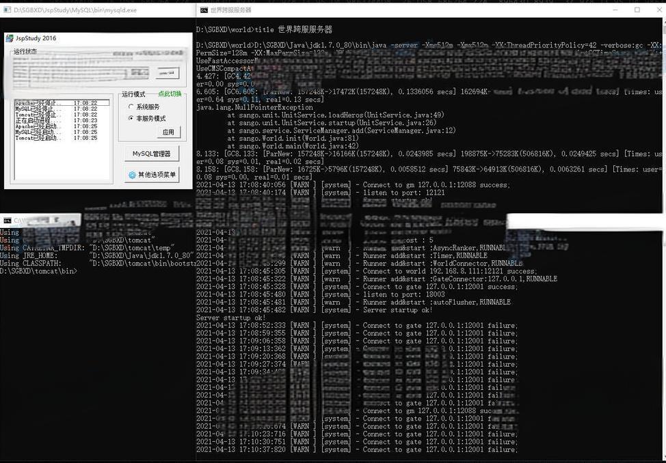Click the Tomcat console window's cmd icon
The image size is (666, 463).
pyautogui.click(x=7, y=221)
